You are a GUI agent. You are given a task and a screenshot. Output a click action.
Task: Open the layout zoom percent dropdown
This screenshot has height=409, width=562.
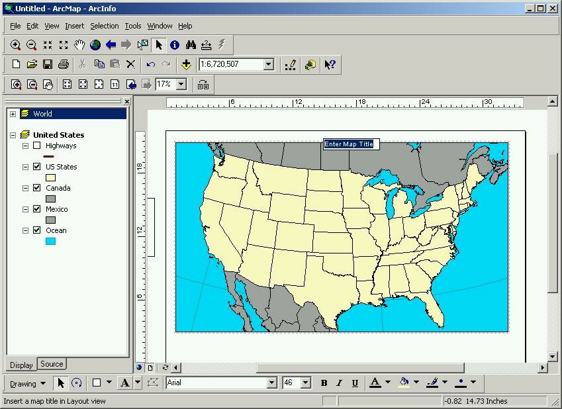click(182, 85)
